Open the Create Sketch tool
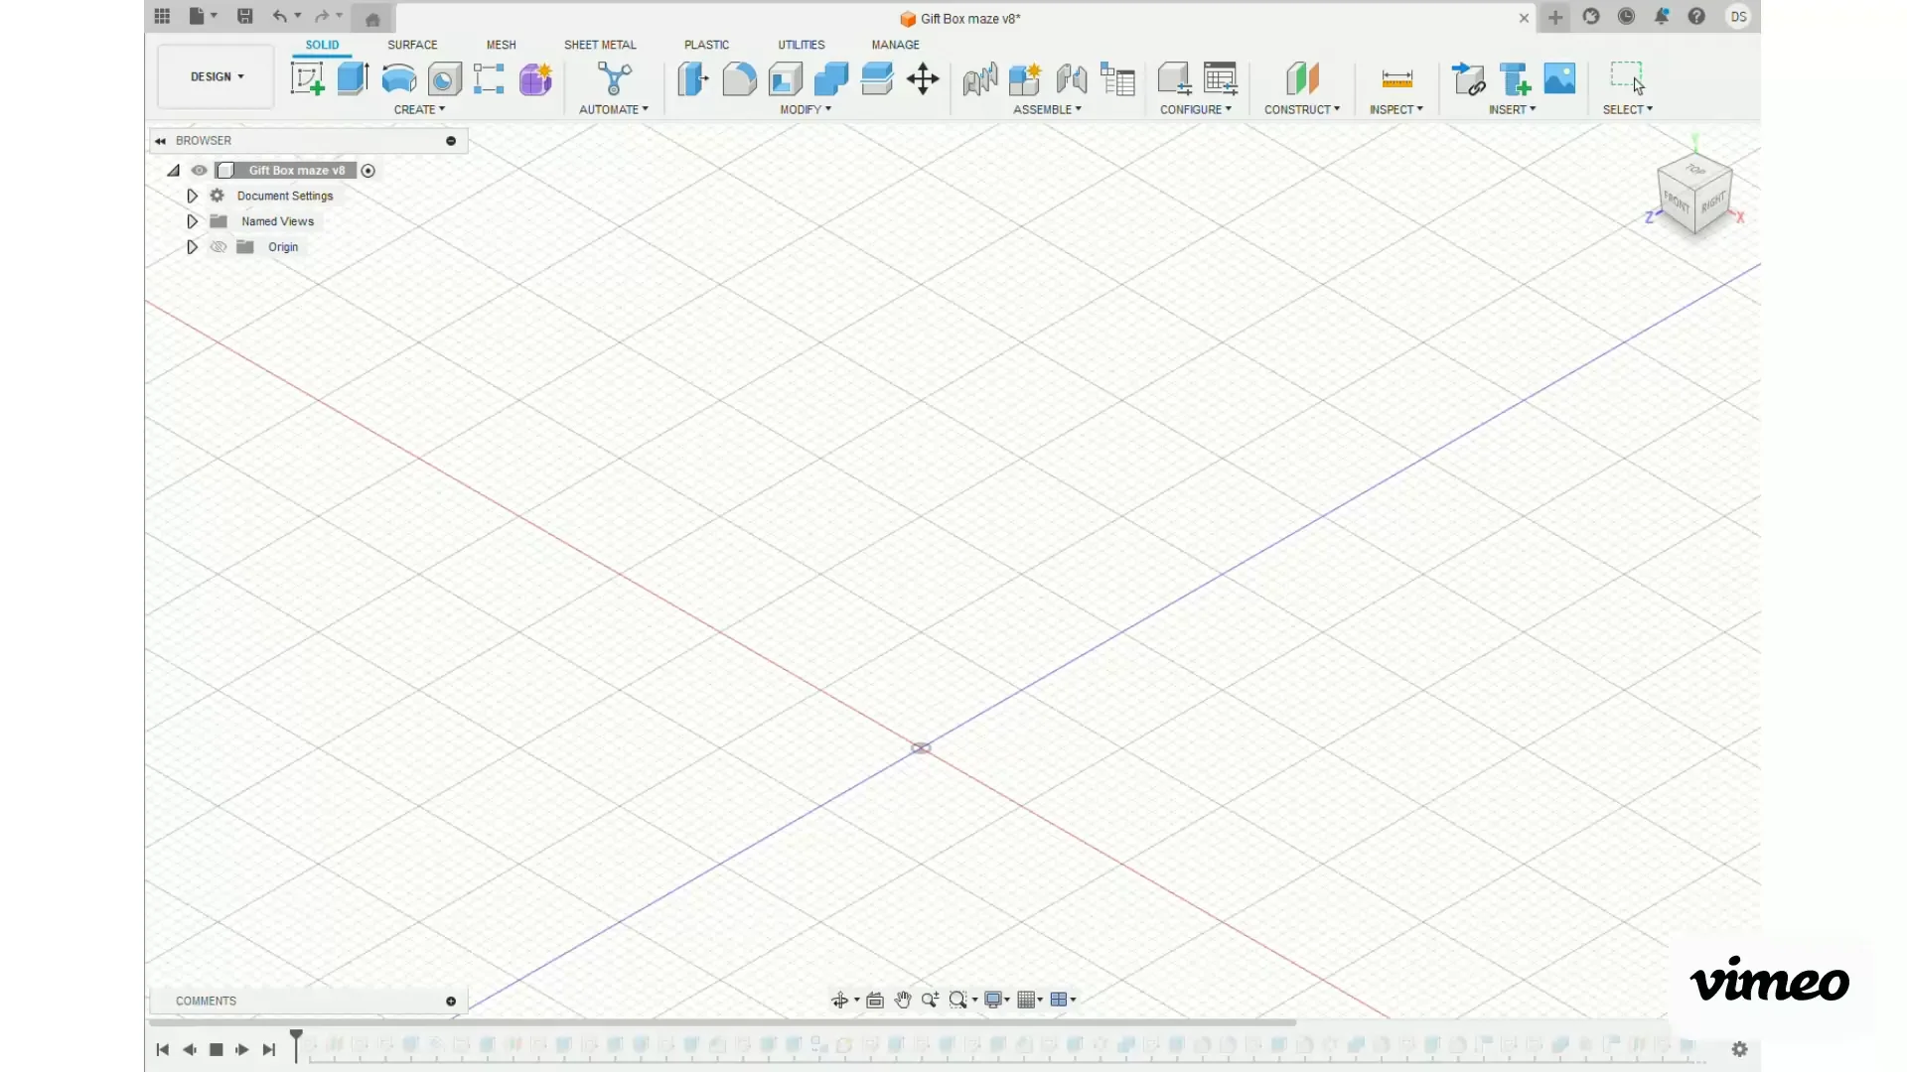The width and height of the screenshot is (1907, 1072). (x=307, y=79)
